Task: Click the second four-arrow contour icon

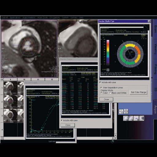Action: point(126,111)
